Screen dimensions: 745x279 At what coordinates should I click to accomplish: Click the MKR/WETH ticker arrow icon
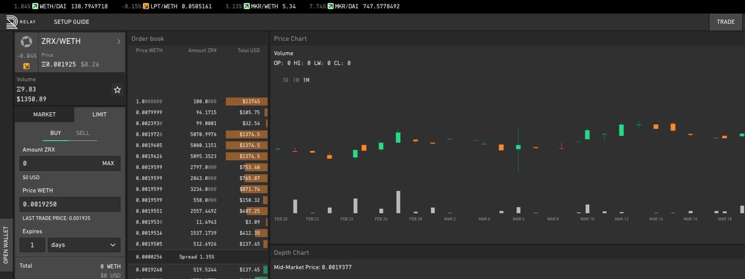coord(247,6)
